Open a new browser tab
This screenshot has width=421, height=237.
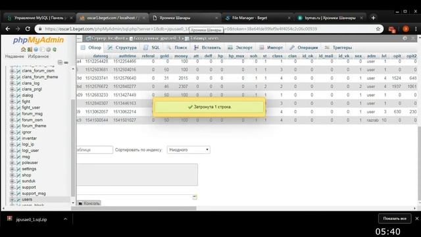pyautogui.click(x=373, y=18)
